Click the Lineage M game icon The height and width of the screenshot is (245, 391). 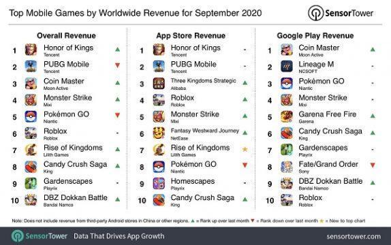click(x=287, y=66)
